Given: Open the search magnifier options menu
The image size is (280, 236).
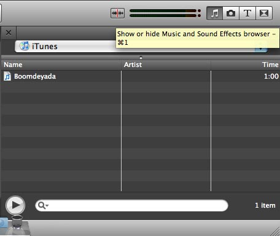Looking at the screenshot, I should (43, 205).
